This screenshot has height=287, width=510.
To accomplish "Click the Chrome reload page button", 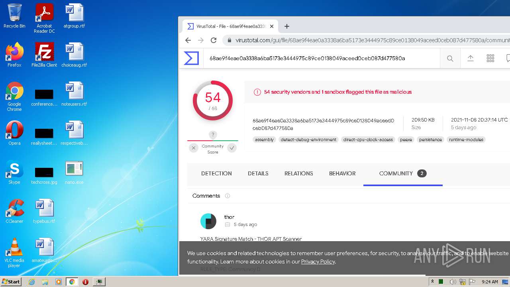I will pos(214,40).
